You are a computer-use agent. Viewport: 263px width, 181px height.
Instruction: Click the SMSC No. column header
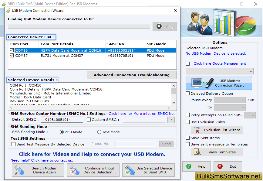coord(125,44)
